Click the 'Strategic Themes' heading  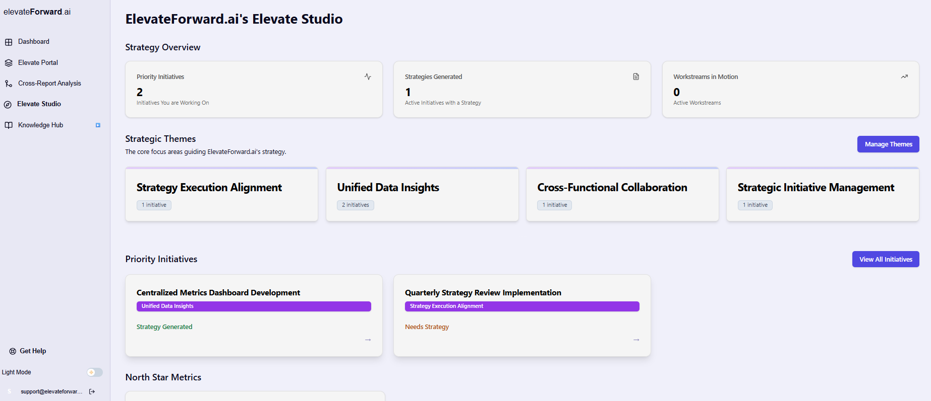tap(160, 139)
